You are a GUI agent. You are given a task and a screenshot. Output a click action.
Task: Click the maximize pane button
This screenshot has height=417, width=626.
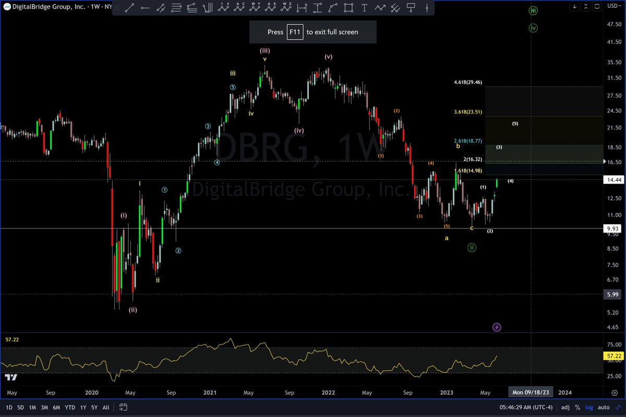click(x=596, y=6)
